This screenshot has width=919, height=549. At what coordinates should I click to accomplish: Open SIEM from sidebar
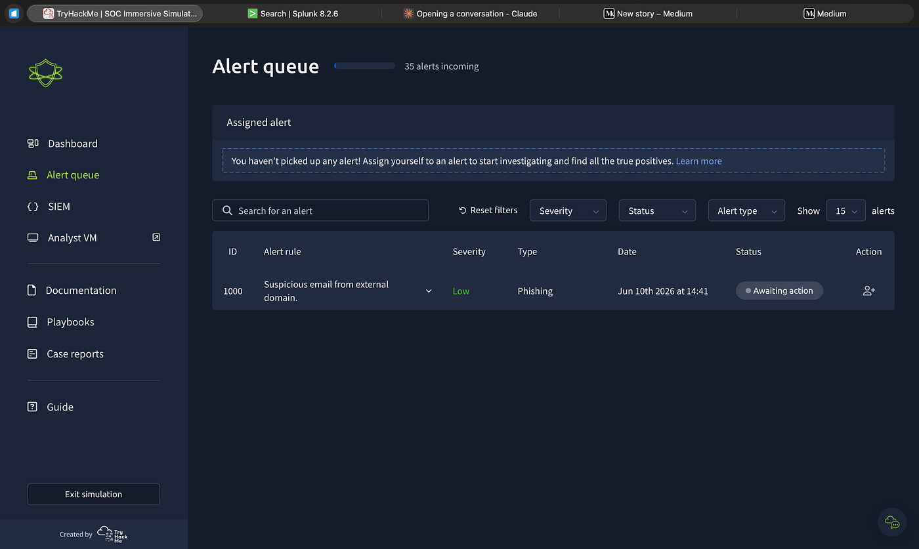[59, 207]
